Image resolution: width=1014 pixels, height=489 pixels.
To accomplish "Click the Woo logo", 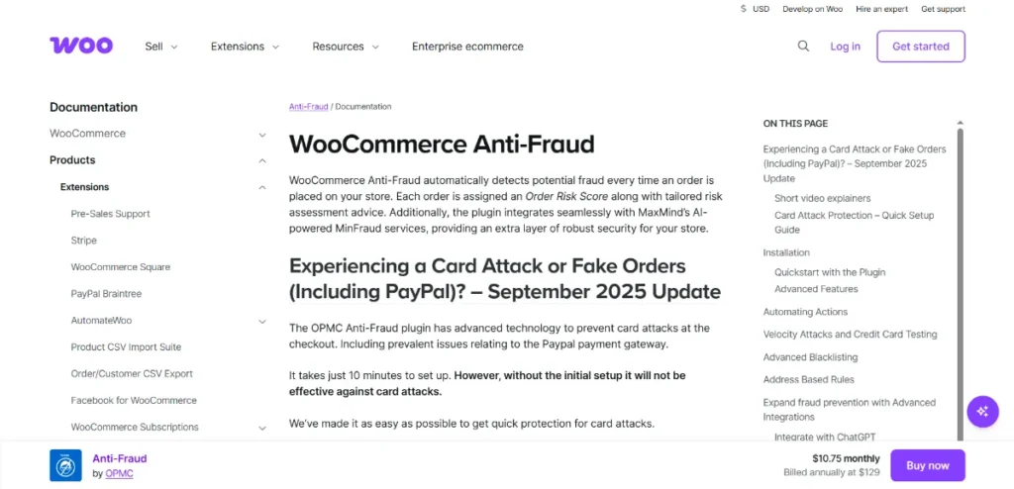I will [x=81, y=46].
